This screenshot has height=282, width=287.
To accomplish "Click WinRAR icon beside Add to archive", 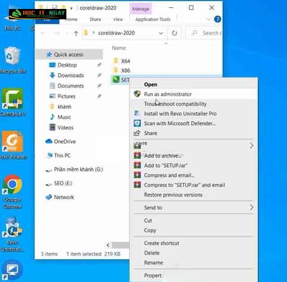I will point(137,155).
